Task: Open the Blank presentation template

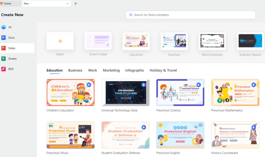Action: point(60,41)
